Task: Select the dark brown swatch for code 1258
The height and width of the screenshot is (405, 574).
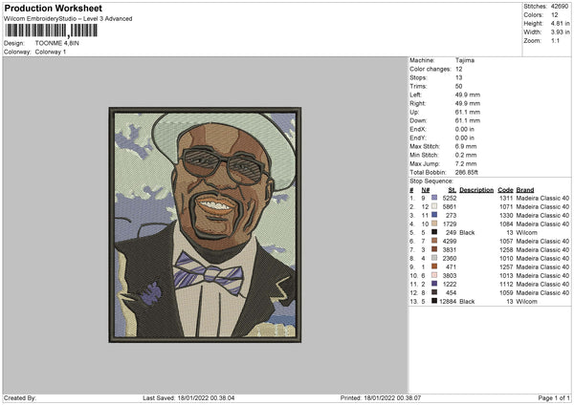Action: coord(434,249)
